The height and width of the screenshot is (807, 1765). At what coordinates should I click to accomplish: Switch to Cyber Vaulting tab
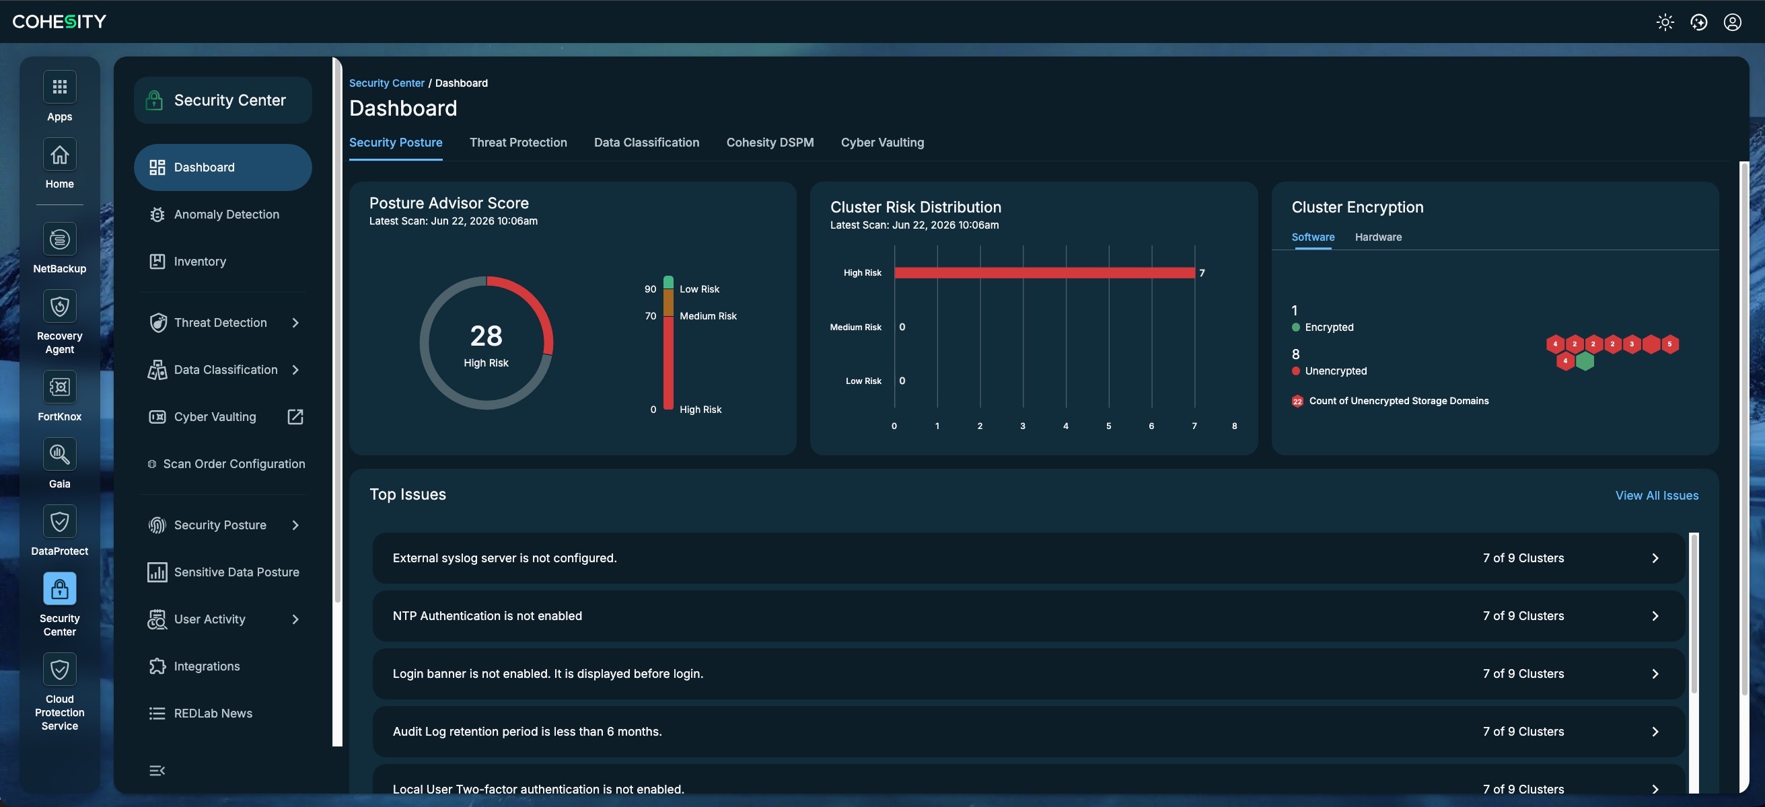point(881,143)
